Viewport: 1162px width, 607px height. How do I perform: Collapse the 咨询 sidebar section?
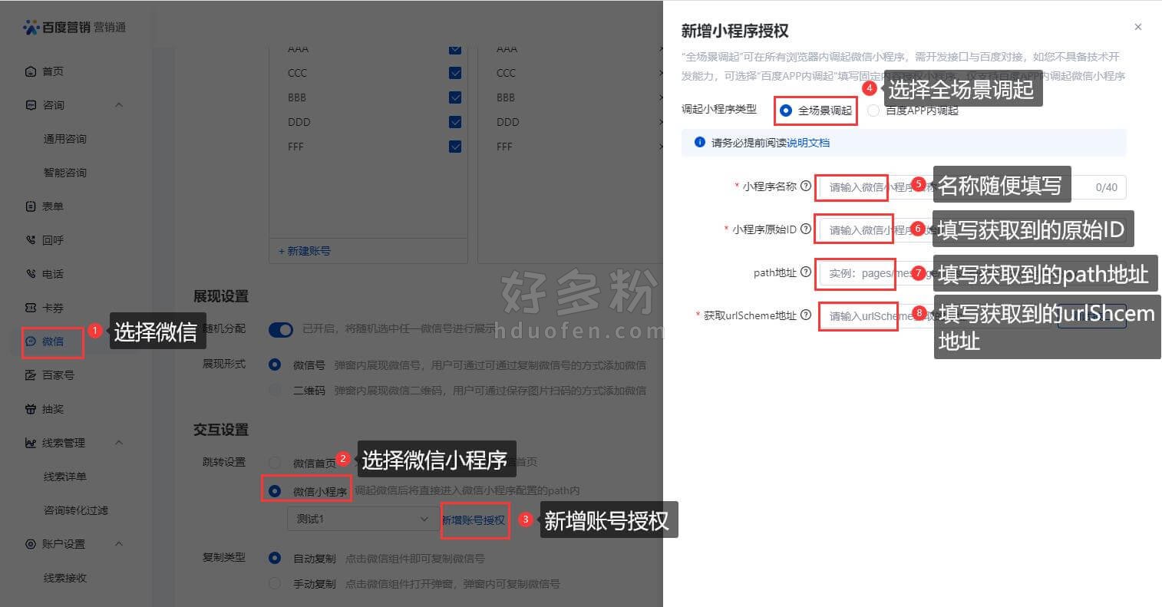pyautogui.click(x=119, y=105)
